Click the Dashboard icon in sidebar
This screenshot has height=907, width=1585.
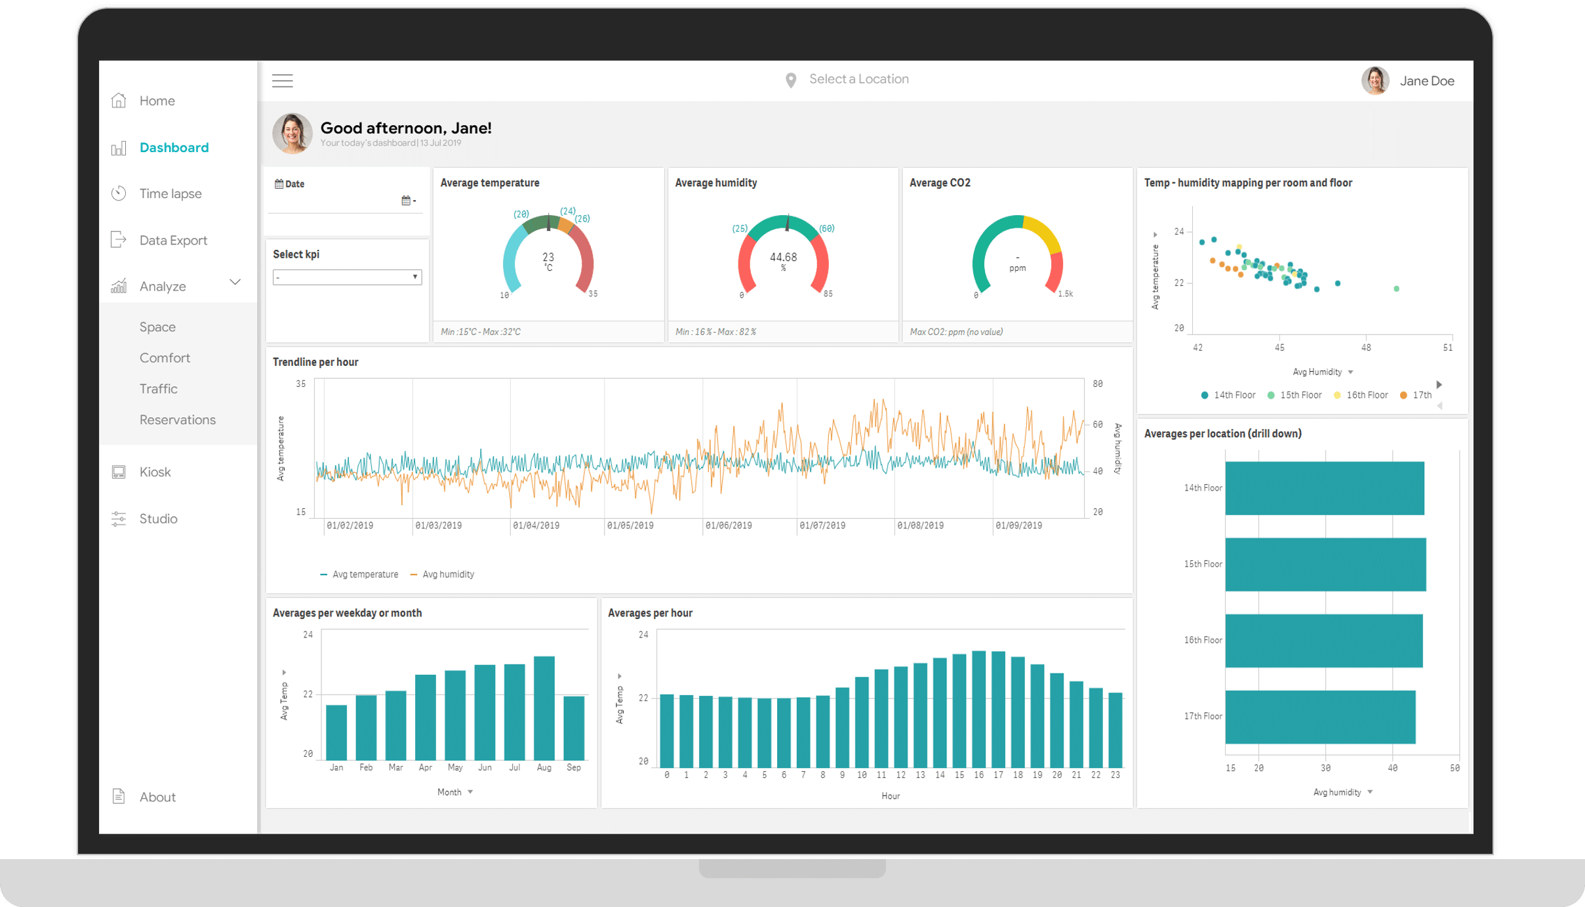119,146
